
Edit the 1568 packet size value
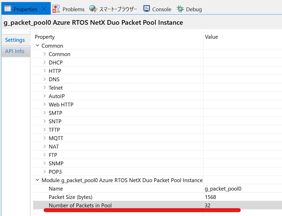(x=210, y=197)
